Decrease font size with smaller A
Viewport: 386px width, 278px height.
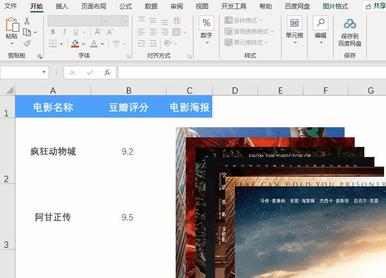click(110, 32)
